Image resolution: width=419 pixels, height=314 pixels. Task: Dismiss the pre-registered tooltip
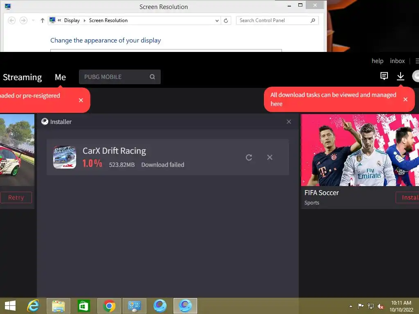[81, 100]
